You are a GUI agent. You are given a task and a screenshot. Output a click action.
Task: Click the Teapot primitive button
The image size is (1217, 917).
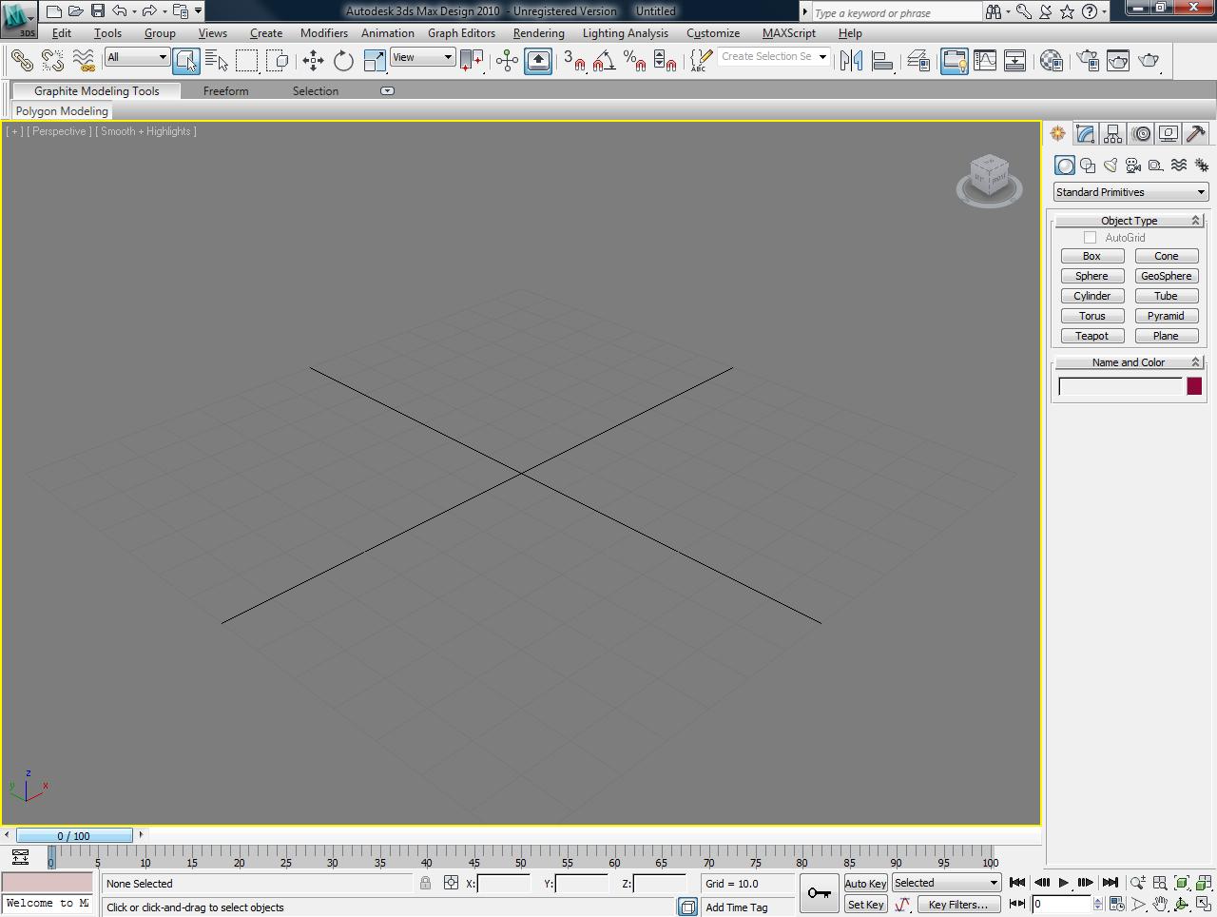click(x=1091, y=336)
